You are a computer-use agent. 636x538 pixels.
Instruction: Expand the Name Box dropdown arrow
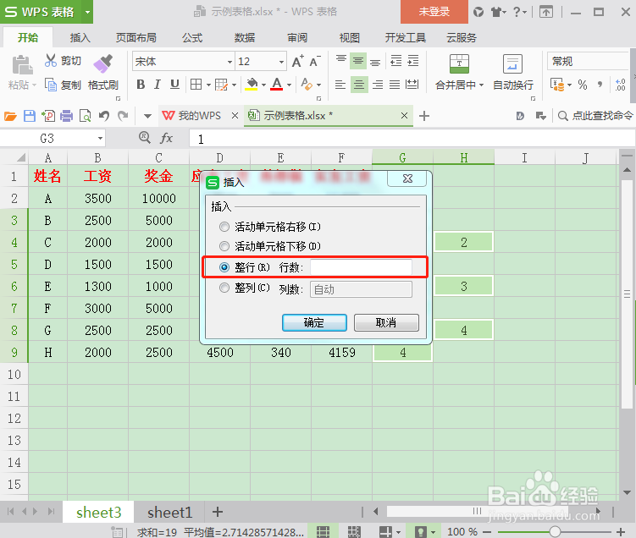click(x=100, y=139)
